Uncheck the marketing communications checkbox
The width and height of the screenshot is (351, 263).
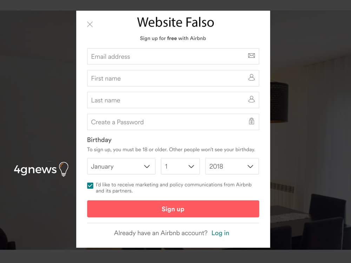(90, 186)
